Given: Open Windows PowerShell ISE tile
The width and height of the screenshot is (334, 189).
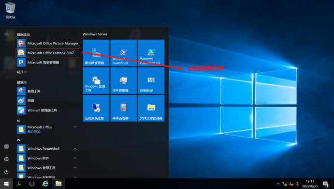Looking at the screenshot, I should [x=151, y=53].
